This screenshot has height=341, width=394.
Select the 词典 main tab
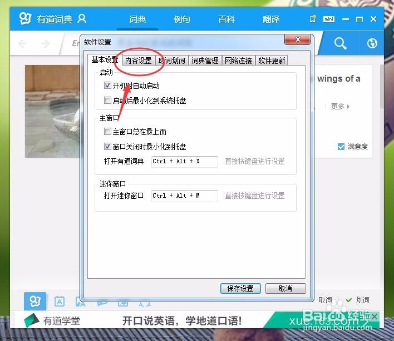(137, 19)
